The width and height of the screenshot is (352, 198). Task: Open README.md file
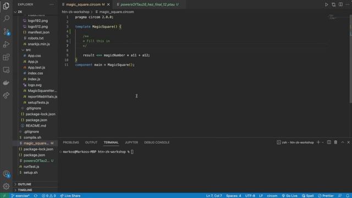coord(36,126)
